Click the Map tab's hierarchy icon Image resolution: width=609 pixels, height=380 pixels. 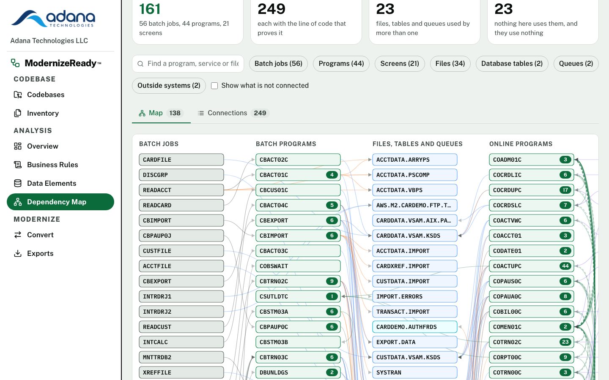point(142,113)
